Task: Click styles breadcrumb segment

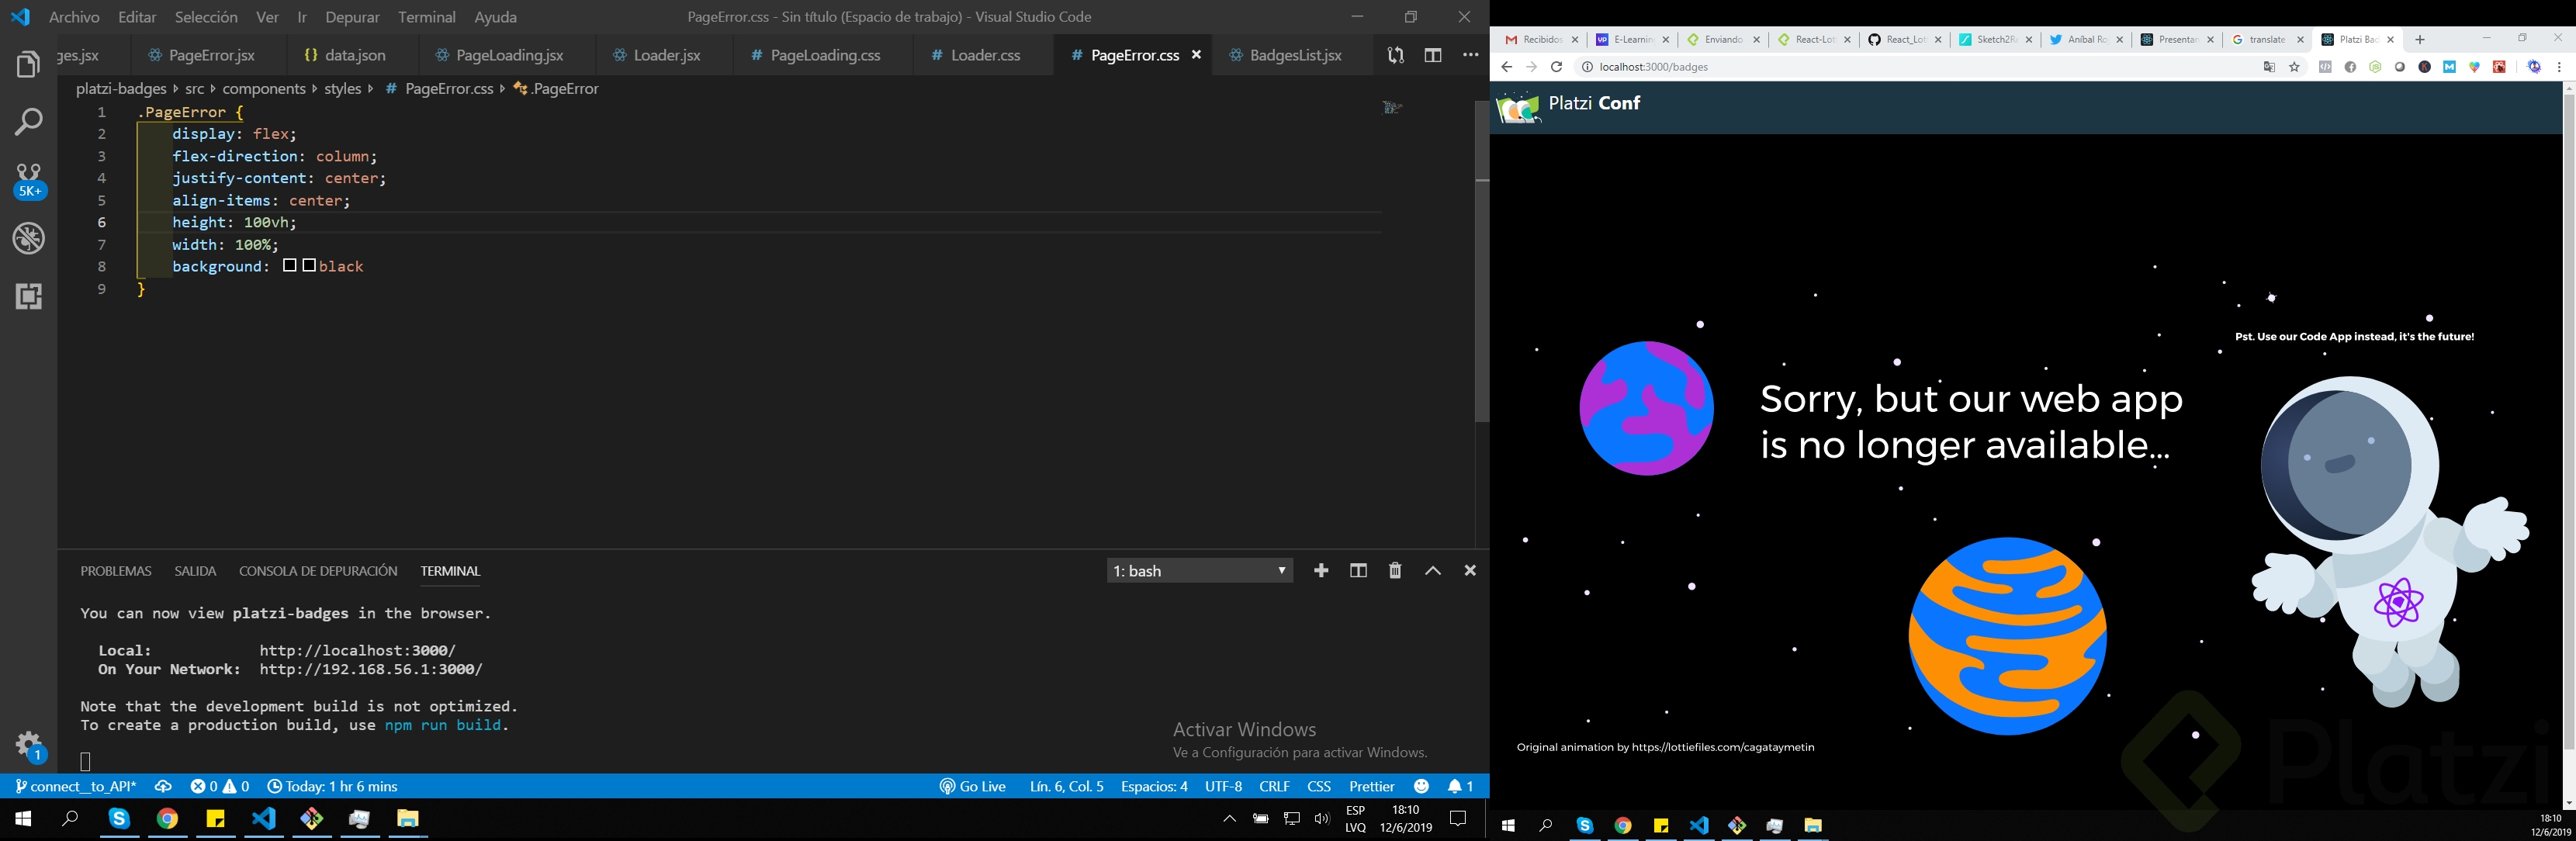Action: click(x=342, y=89)
